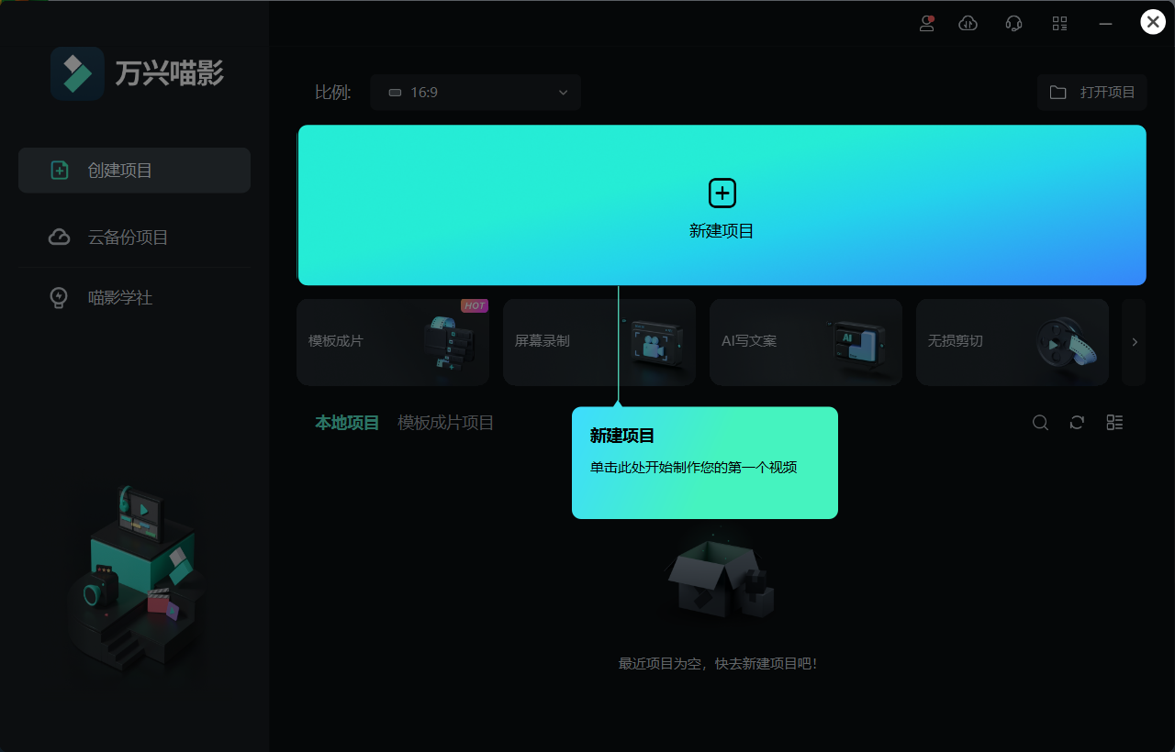Click the search icon above project list
Image resolution: width=1175 pixels, height=752 pixels.
tap(1039, 422)
